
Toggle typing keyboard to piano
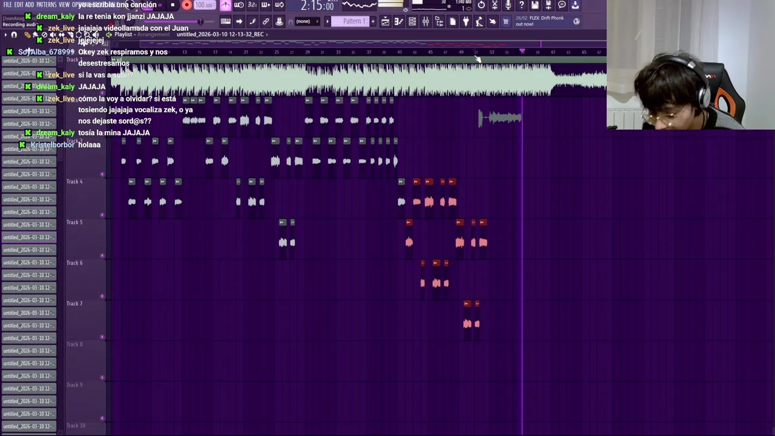click(225, 22)
